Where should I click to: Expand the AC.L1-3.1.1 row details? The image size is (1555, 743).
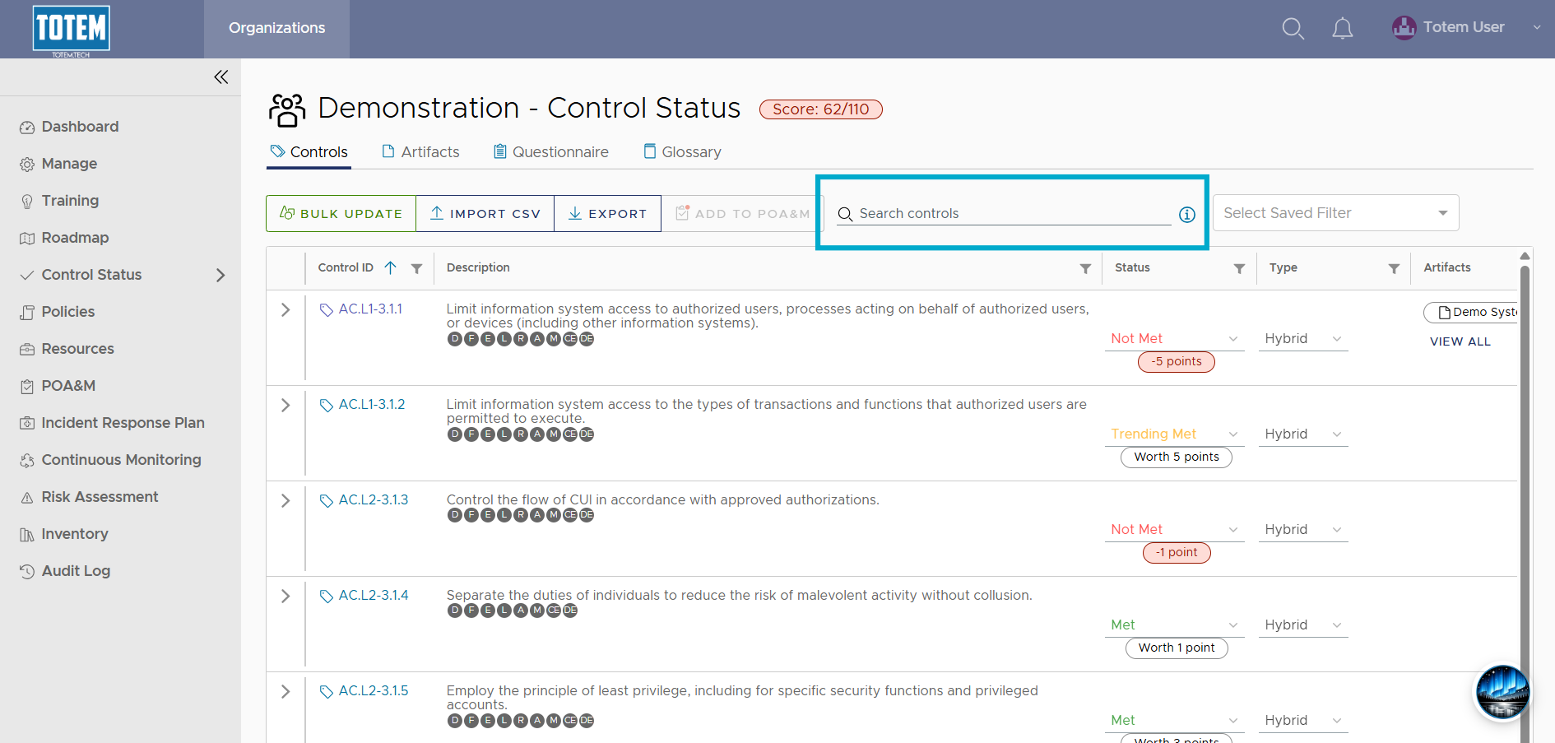tap(285, 310)
